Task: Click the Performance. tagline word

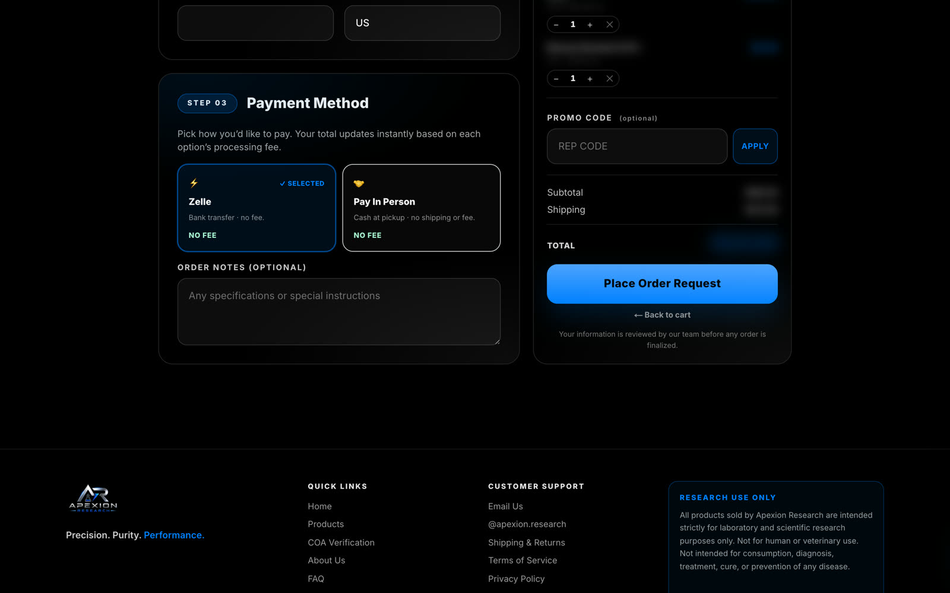Action: (x=174, y=535)
